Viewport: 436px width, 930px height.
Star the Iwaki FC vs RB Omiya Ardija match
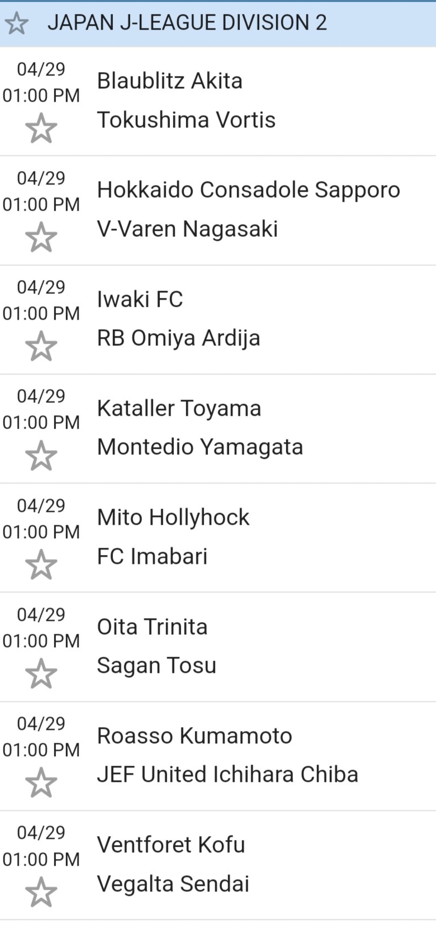pos(41,347)
